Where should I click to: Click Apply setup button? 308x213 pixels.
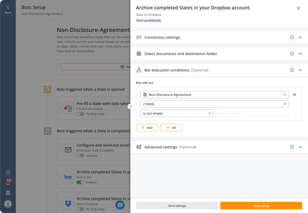coord(261,206)
